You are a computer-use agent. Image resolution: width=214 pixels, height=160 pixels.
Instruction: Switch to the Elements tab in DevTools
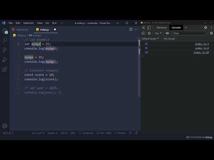tap(162, 28)
